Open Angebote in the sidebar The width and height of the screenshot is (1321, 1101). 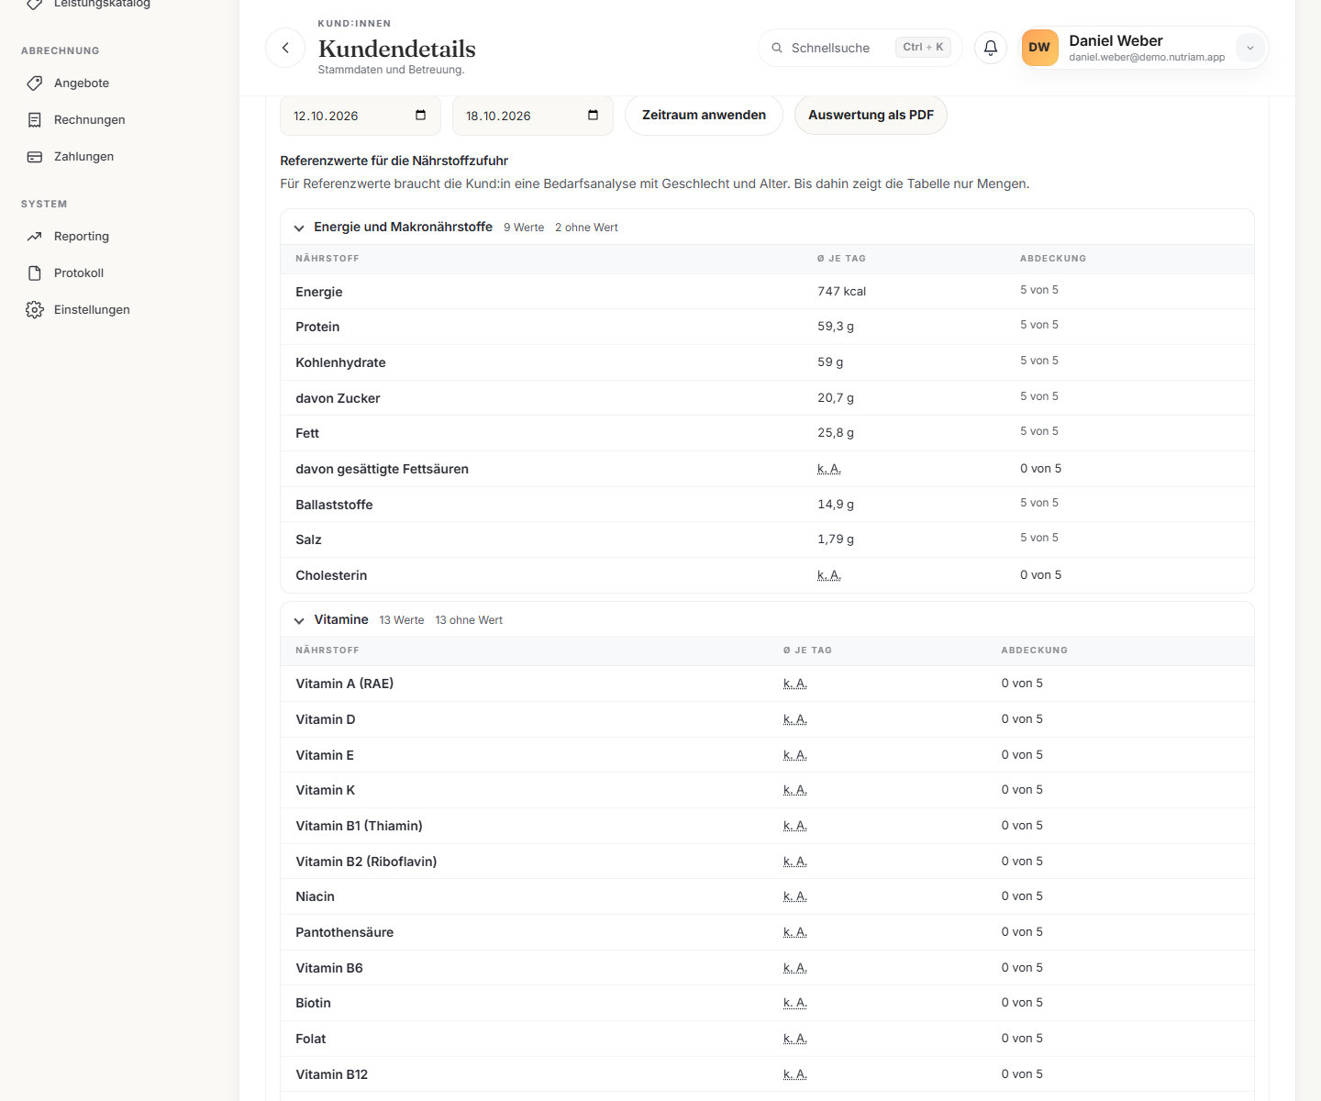tap(82, 83)
